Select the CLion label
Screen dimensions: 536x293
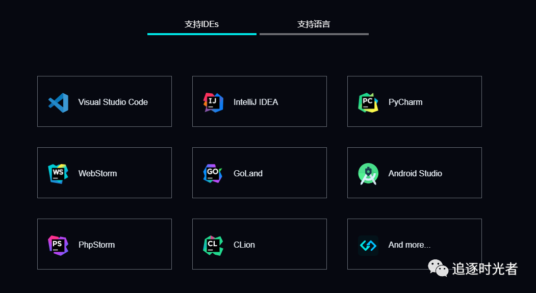tap(244, 245)
